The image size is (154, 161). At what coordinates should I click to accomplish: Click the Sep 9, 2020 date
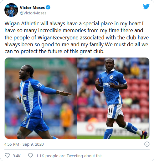click(33, 144)
